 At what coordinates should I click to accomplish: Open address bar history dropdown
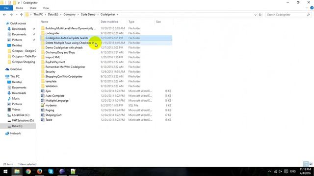(255, 15)
